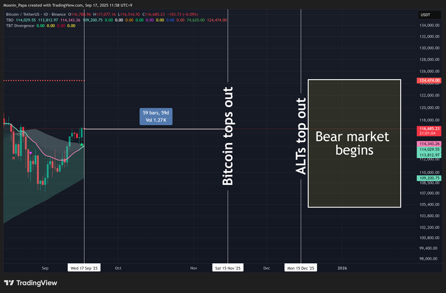Screen dimensions: 446x293
Task: Click the magenta down-triangle signal marker
Action: pyautogui.click(x=30, y=153)
